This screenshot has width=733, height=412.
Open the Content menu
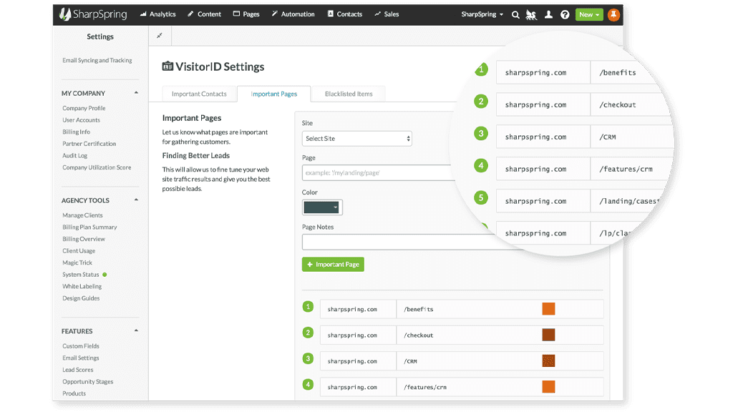204,14
